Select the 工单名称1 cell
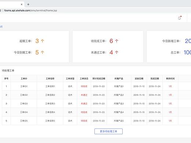This screenshot has height=143, width=191. (x=50, y=86)
